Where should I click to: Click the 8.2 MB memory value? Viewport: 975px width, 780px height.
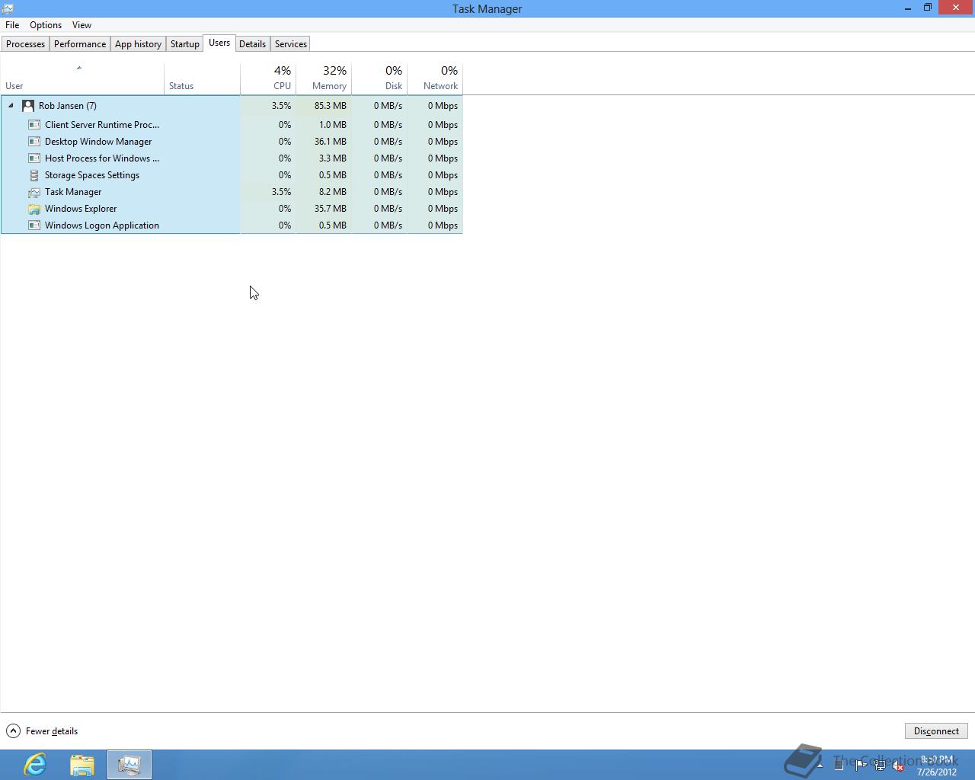[x=333, y=192]
